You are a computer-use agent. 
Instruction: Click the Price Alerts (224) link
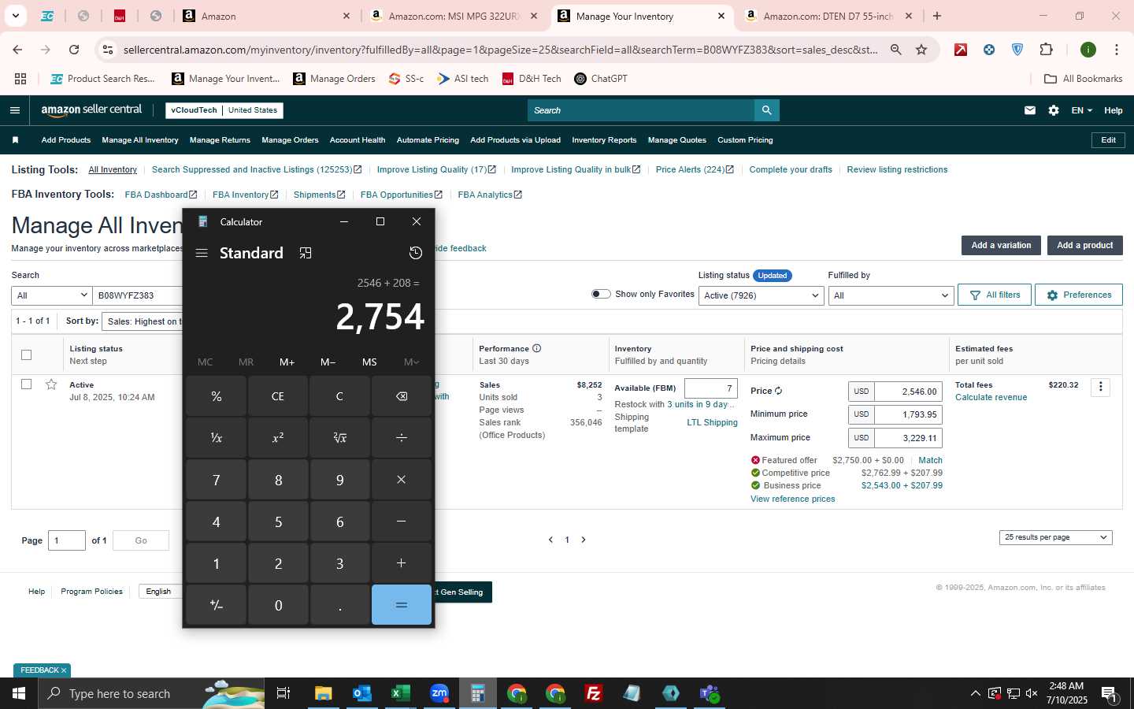[695, 169]
